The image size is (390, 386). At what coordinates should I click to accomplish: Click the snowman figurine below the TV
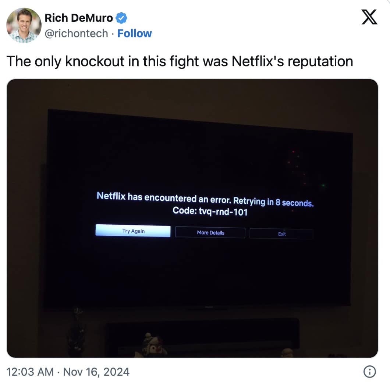152,345
